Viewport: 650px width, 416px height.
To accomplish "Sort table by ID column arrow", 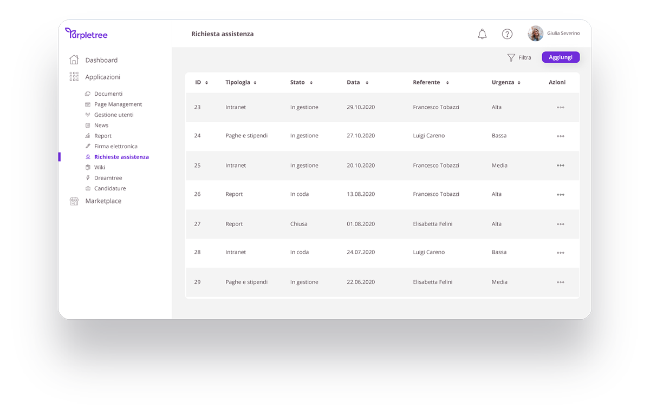I will pyautogui.click(x=207, y=83).
